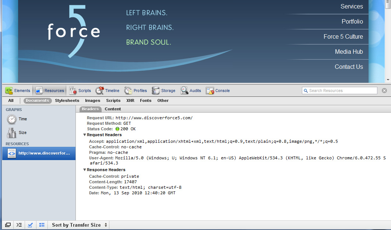Dock or undock the inspector window
391x230 pixels.
pyautogui.click(x=8, y=225)
